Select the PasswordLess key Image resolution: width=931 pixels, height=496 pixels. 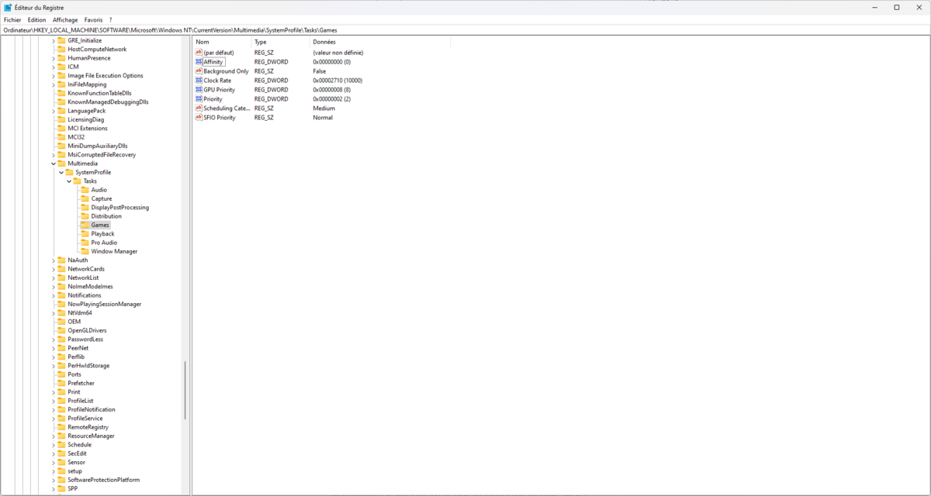coord(85,339)
